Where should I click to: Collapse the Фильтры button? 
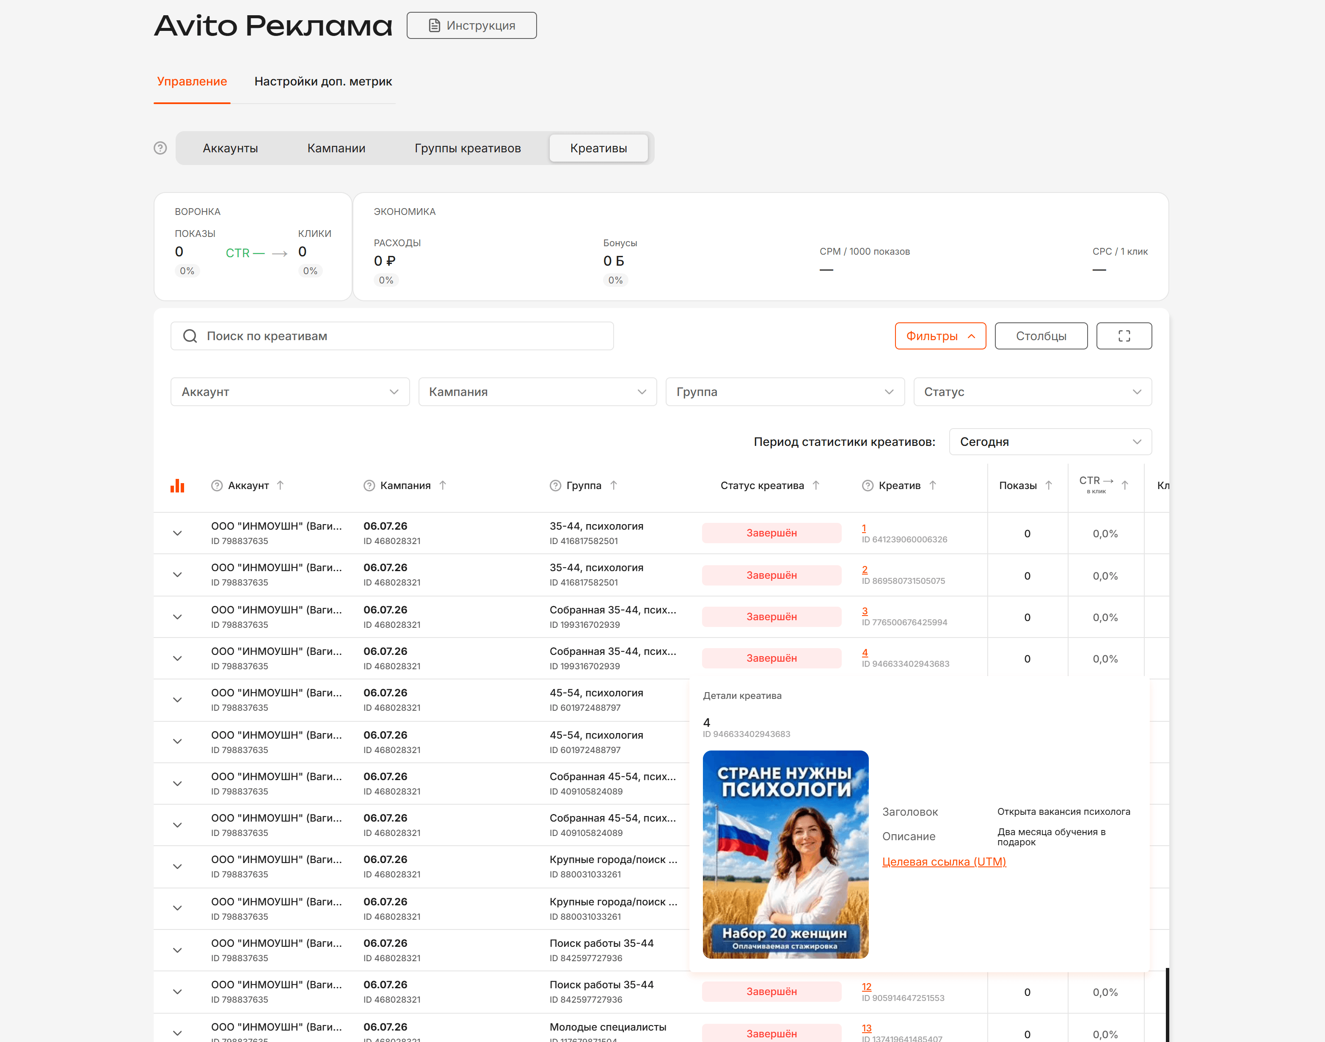pyautogui.click(x=940, y=336)
